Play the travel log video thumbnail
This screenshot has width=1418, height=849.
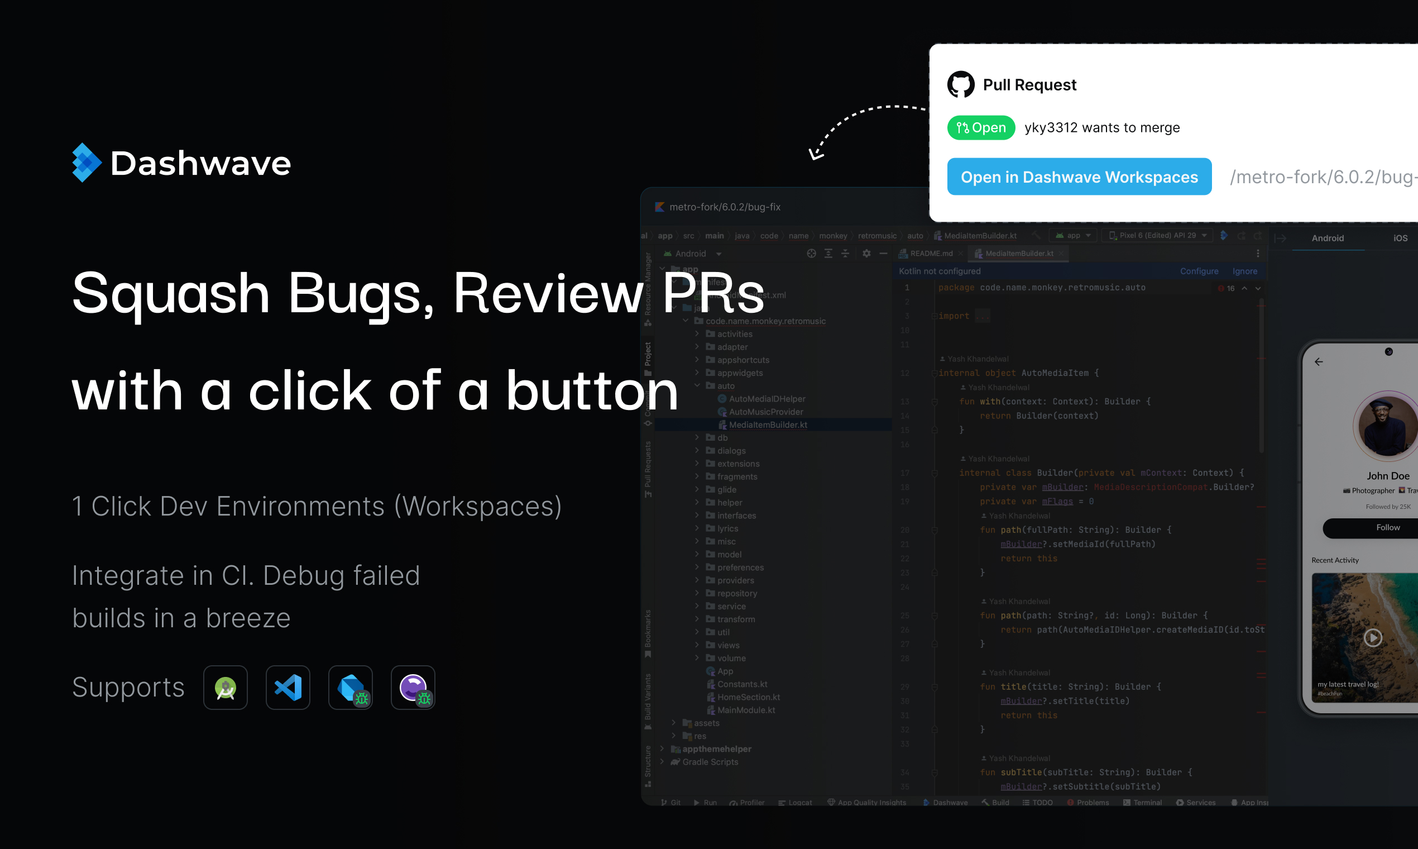tap(1373, 637)
